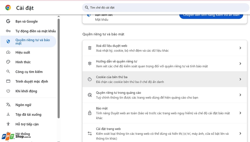Open the Cài đặt trang web chevron
This screenshot has width=250, height=142.
point(240,134)
